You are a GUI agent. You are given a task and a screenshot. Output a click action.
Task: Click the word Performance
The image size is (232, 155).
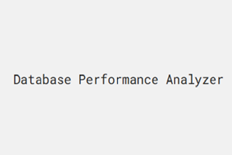click(x=118, y=79)
